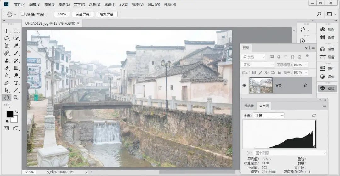
Task: Select the Eraser tool
Action: (7, 68)
